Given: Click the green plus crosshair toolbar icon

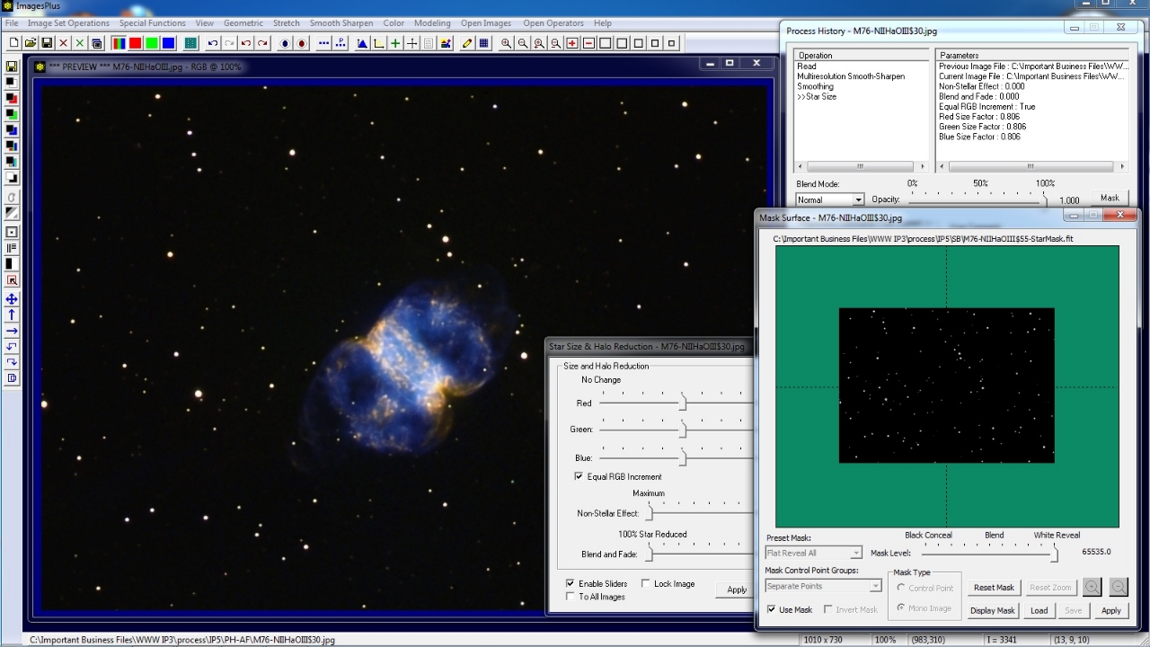Looking at the screenshot, I should (x=395, y=42).
